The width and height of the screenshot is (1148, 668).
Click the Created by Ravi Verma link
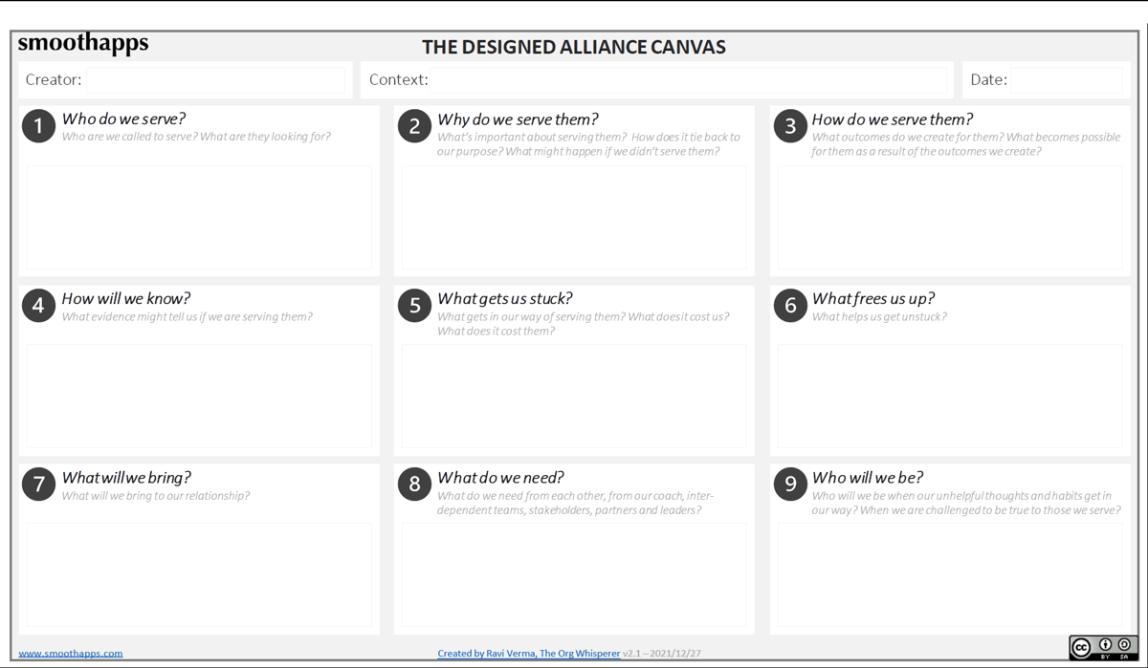click(527, 653)
